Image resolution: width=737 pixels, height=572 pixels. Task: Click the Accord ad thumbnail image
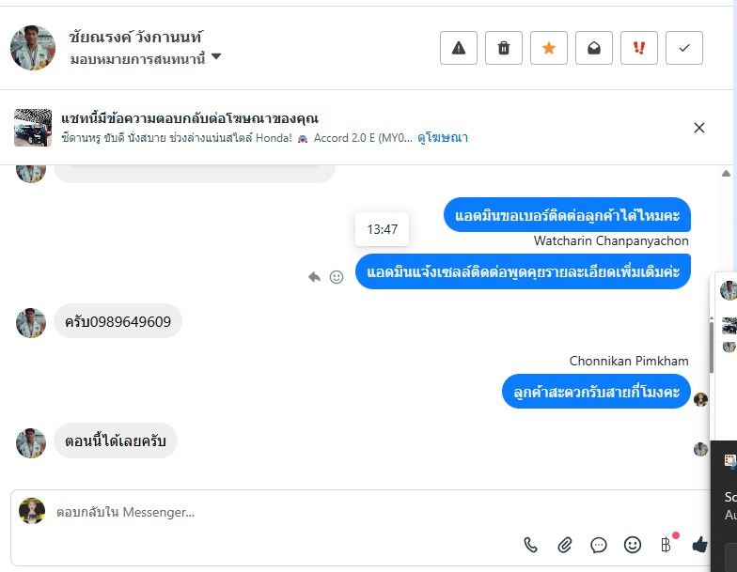33,128
